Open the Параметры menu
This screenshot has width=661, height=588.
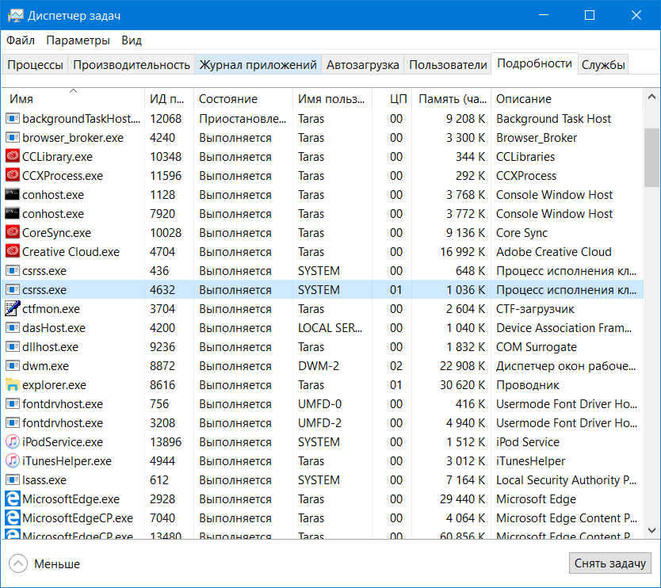pyautogui.click(x=78, y=40)
